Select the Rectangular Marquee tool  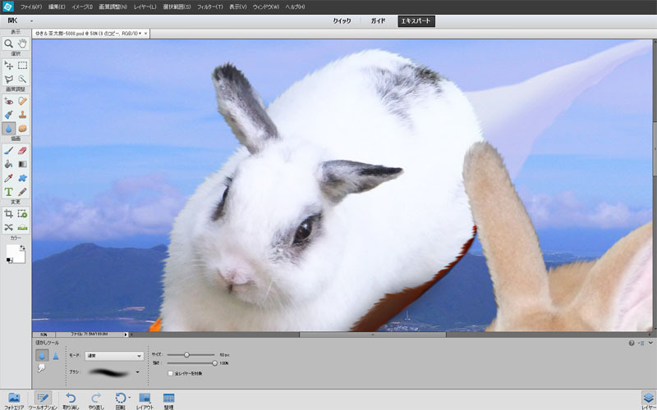click(23, 66)
